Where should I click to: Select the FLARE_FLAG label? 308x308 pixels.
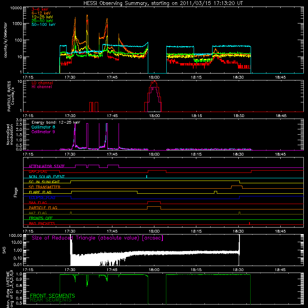(x=40, y=192)
